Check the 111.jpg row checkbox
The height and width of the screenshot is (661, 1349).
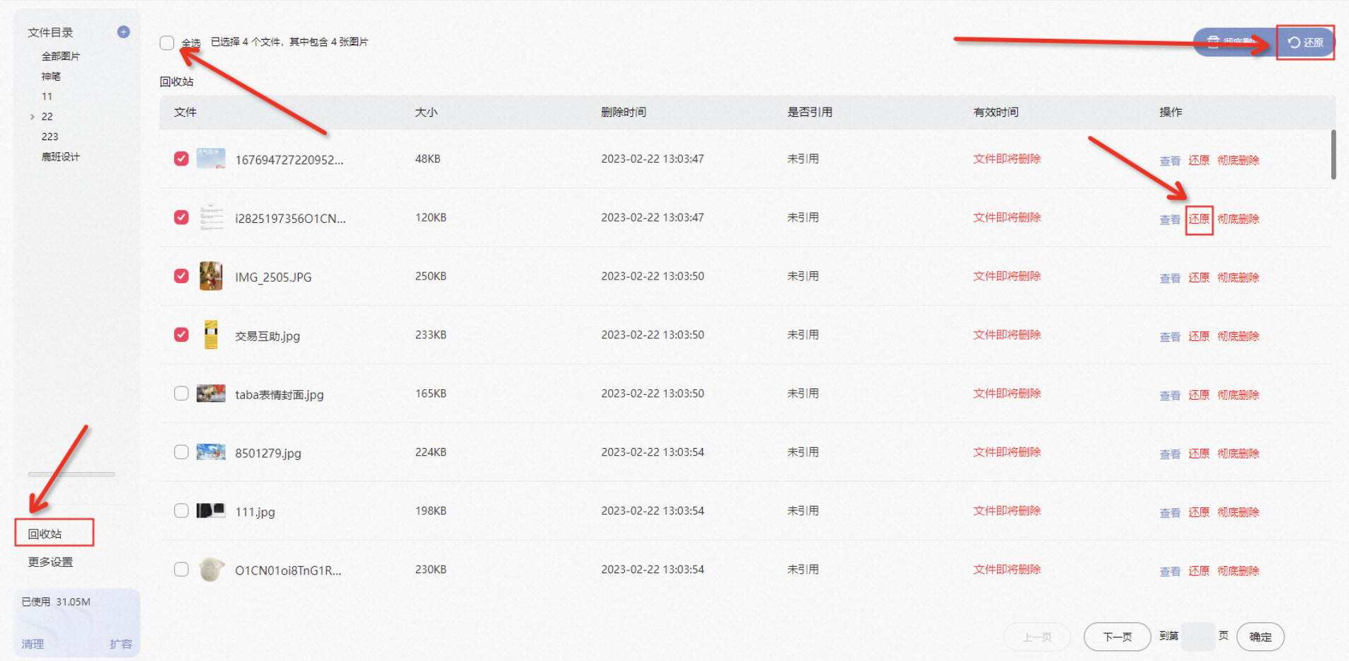pyautogui.click(x=181, y=510)
